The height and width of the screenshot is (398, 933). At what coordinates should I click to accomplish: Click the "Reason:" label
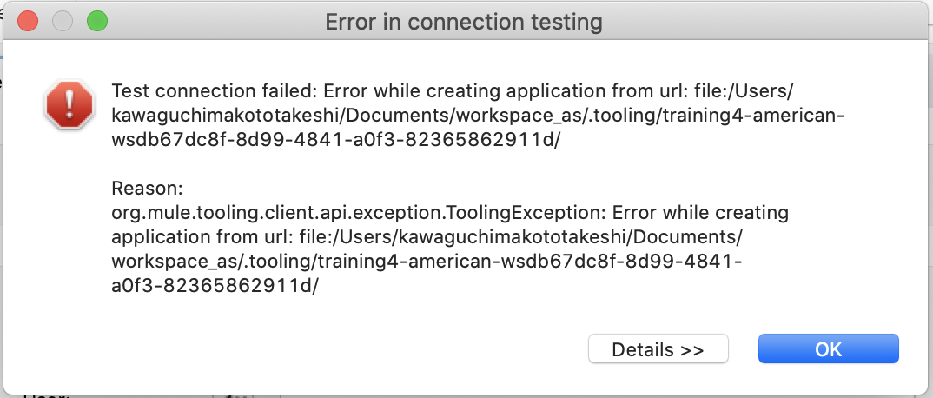147,189
